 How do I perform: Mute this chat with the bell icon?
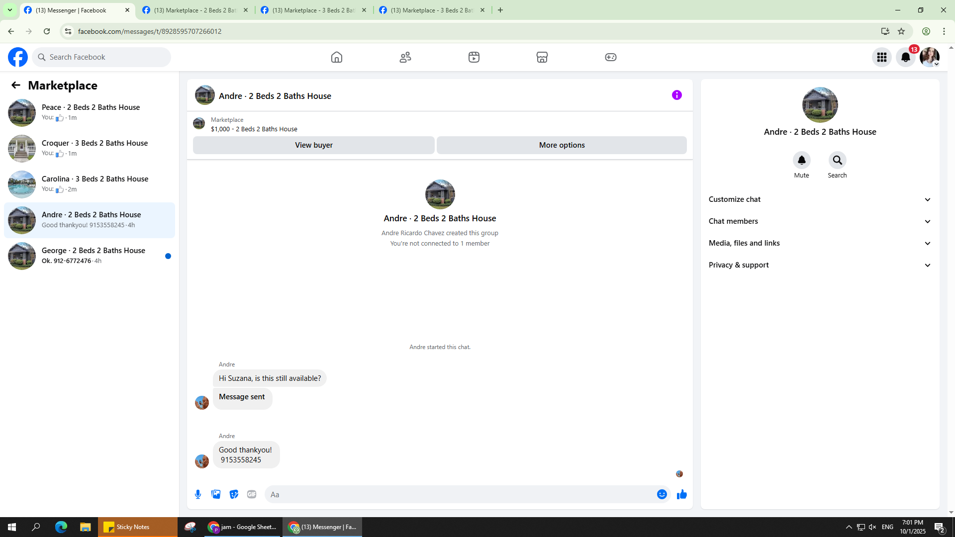click(802, 160)
